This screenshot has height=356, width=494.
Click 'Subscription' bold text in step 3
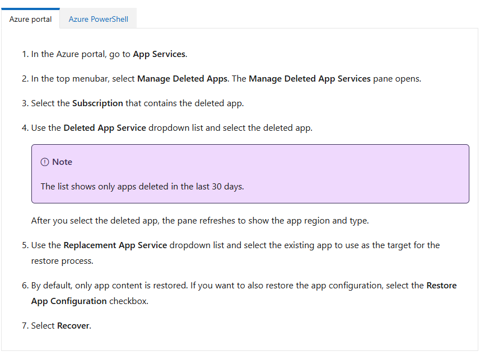(x=97, y=103)
